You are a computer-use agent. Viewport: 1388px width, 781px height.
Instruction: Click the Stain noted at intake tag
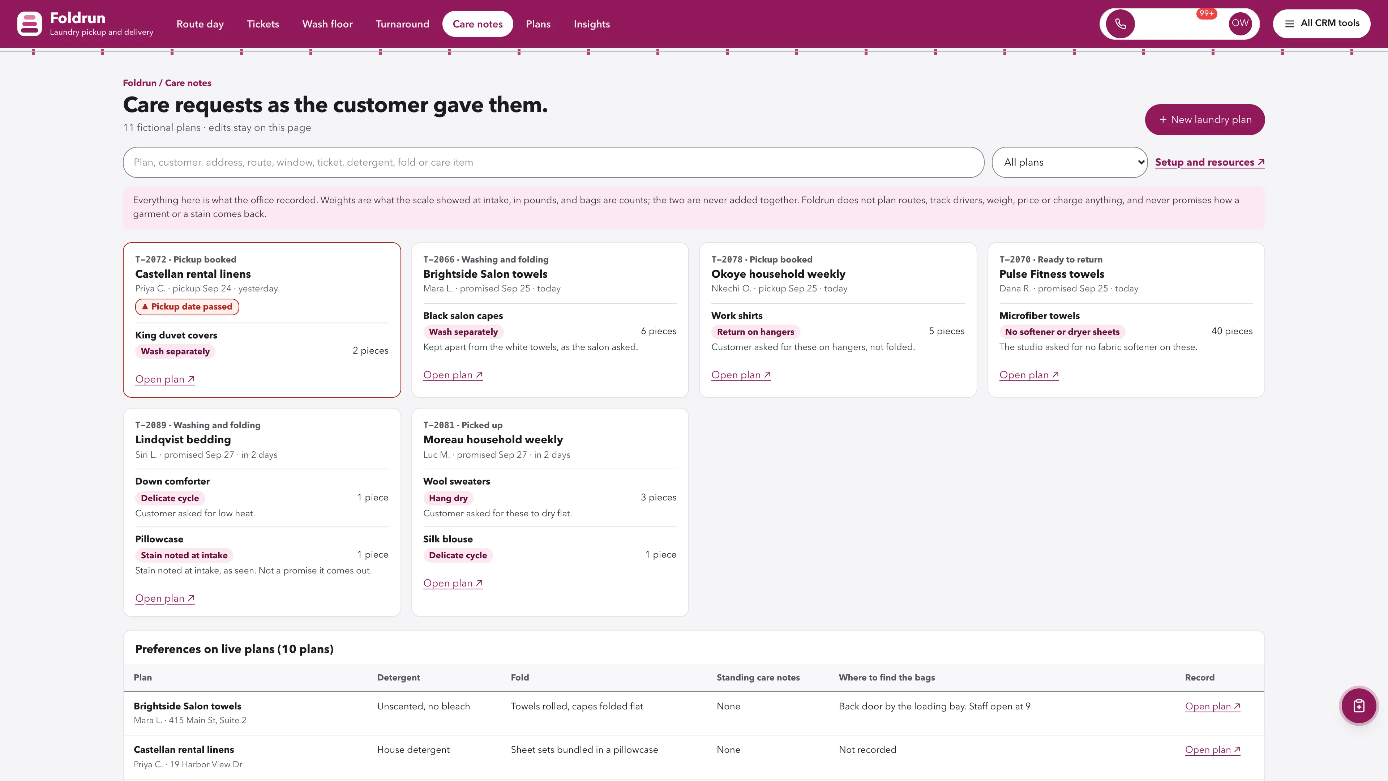[x=184, y=555]
